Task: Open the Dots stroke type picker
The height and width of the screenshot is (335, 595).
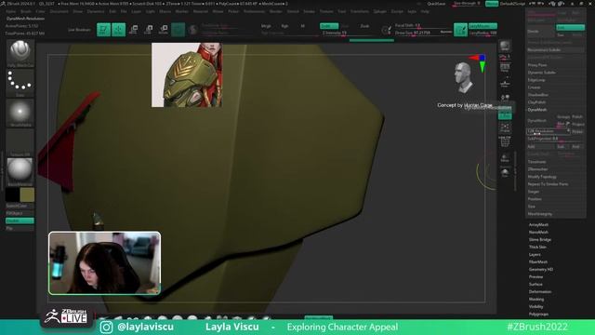Action: (x=20, y=83)
